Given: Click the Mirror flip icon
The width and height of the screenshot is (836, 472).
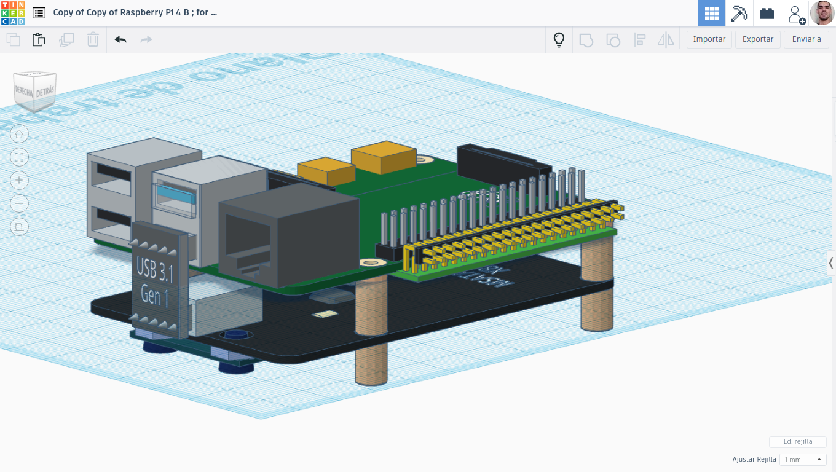Looking at the screenshot, I should (666, 40).
